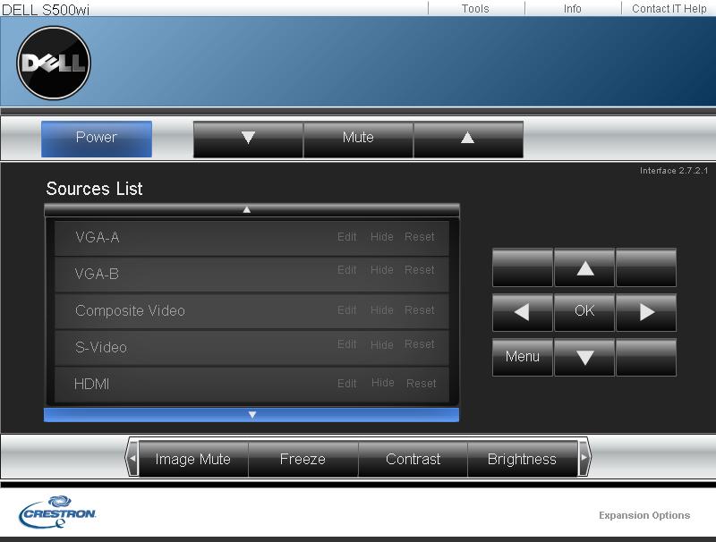This screenshot has width=716, height=542.
Task: Move the Sources List down using the blue bar
Action: coord(251,415)
